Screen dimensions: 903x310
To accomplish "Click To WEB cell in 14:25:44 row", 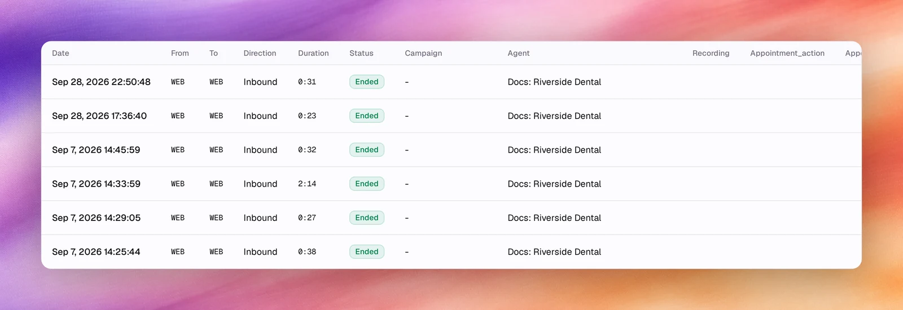I will tap(216, 251).
